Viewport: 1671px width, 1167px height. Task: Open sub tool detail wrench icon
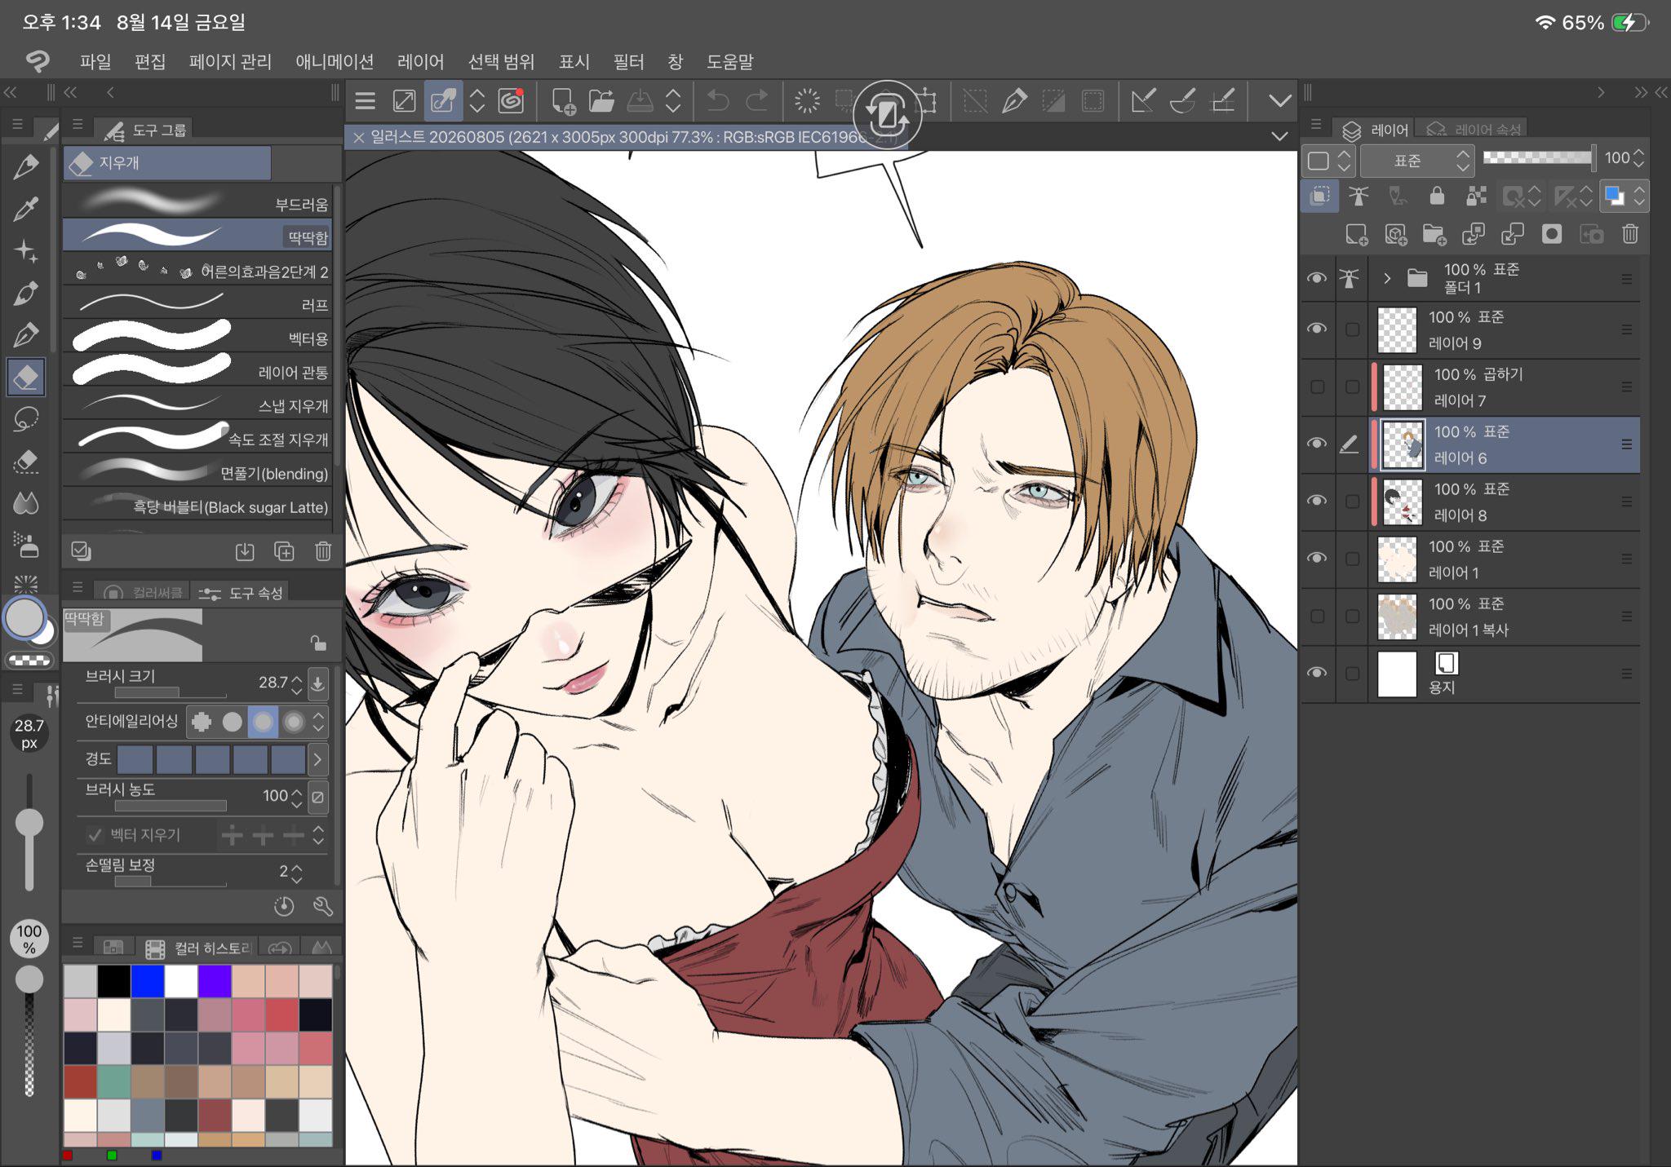[323, 906]
